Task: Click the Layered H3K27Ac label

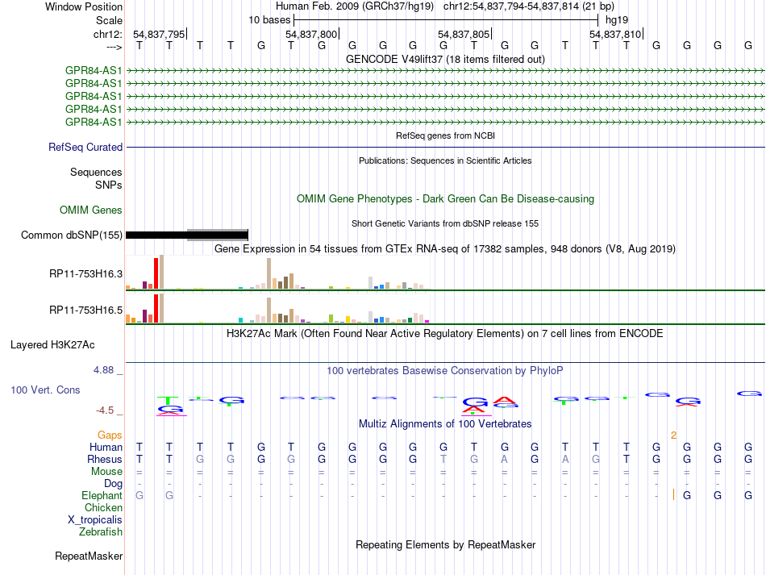Action: pos(52,345)
